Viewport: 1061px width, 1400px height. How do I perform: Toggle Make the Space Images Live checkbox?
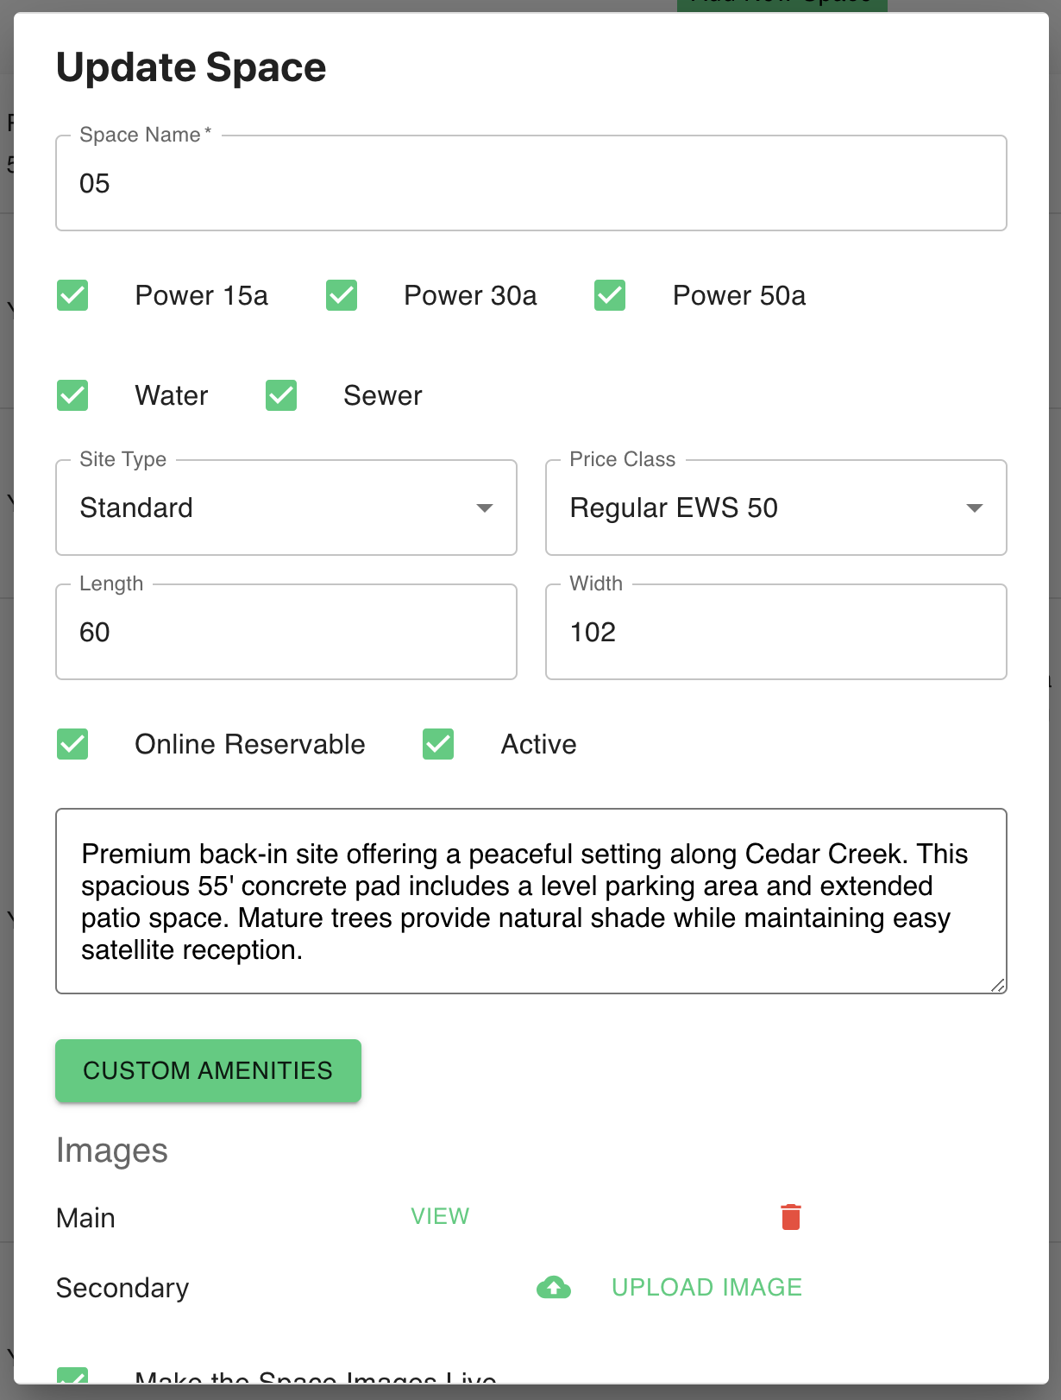[72, 1376]
